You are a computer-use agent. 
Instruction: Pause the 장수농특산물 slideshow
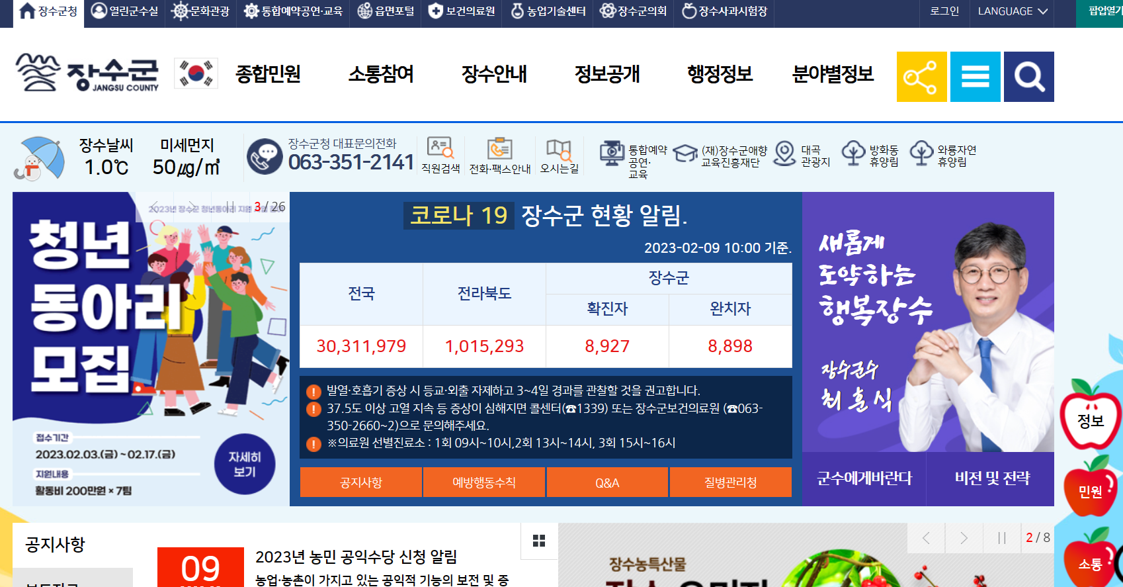1001,538
